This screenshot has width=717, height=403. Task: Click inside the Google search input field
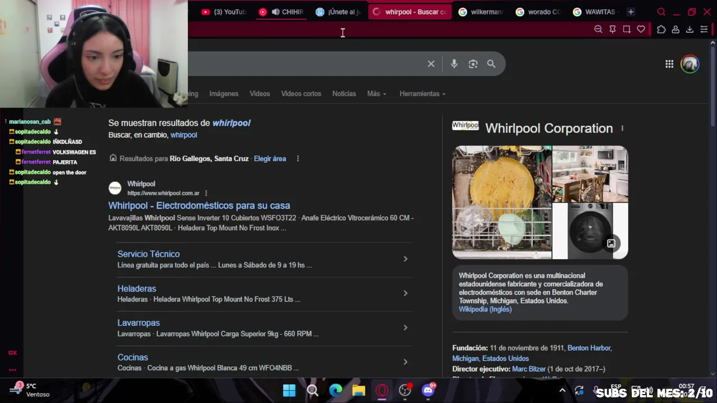point(305,64)
